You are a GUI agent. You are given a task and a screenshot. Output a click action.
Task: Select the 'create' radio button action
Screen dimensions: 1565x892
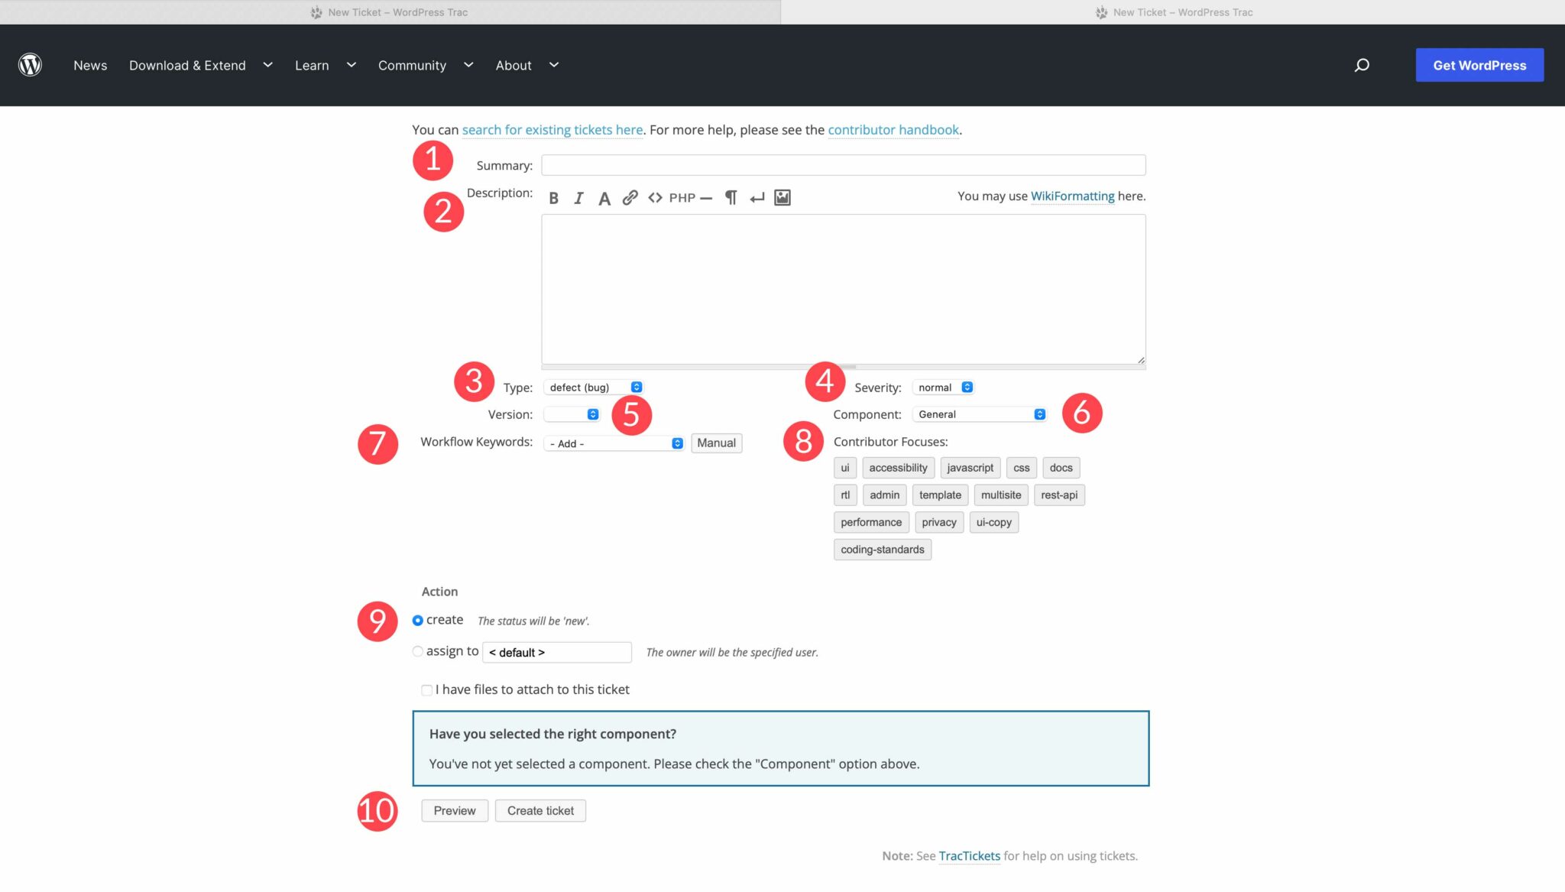[417, 619]
